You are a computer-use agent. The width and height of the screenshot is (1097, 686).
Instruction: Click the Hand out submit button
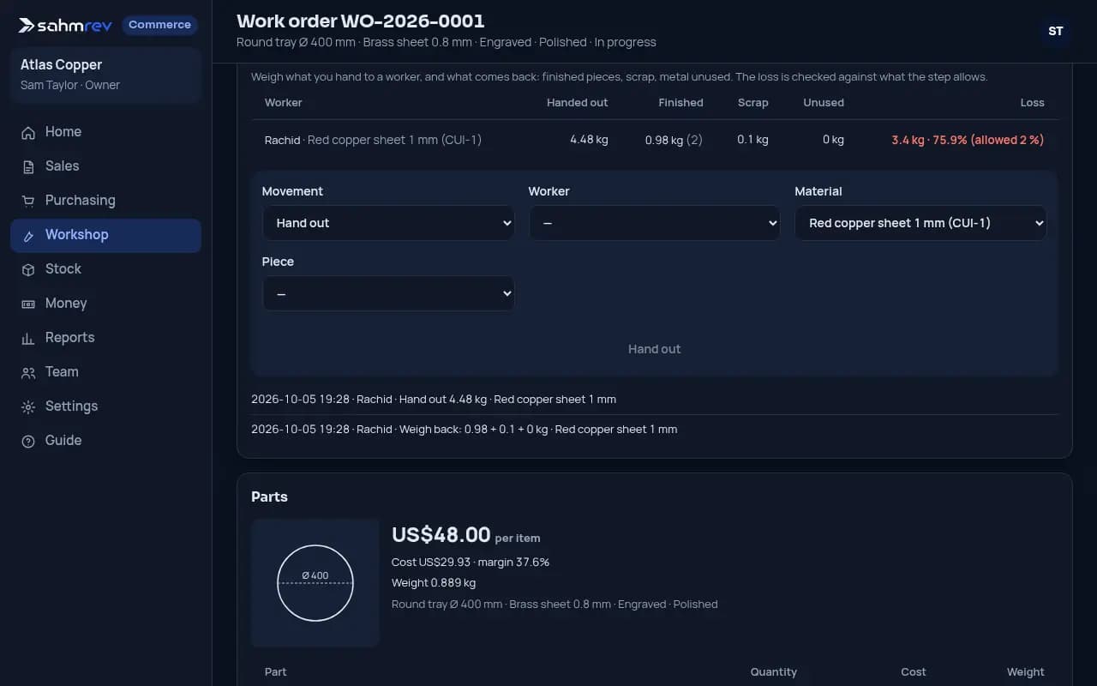[x=655, y=349]
